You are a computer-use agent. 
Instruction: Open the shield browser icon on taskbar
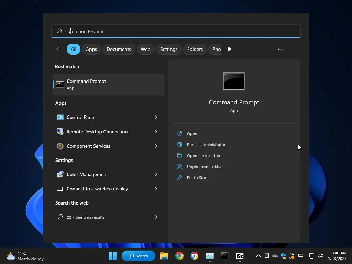(x=195, y=256)
